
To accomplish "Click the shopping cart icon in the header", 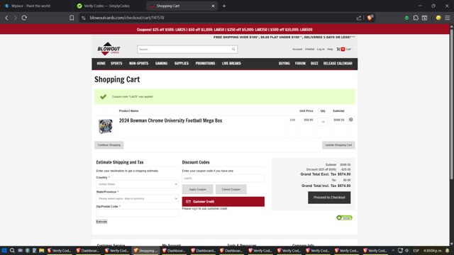I will pyautogui.click(x=338, y=49).
